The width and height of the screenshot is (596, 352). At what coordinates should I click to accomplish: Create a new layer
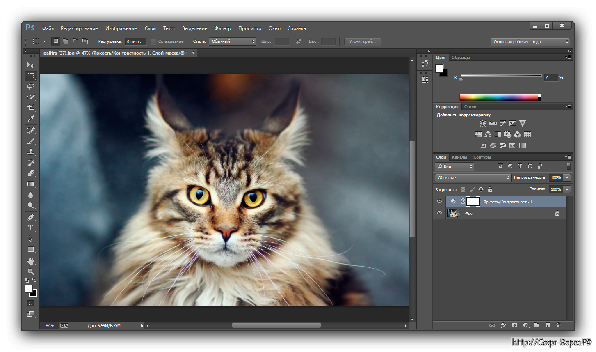coord(547,325)
